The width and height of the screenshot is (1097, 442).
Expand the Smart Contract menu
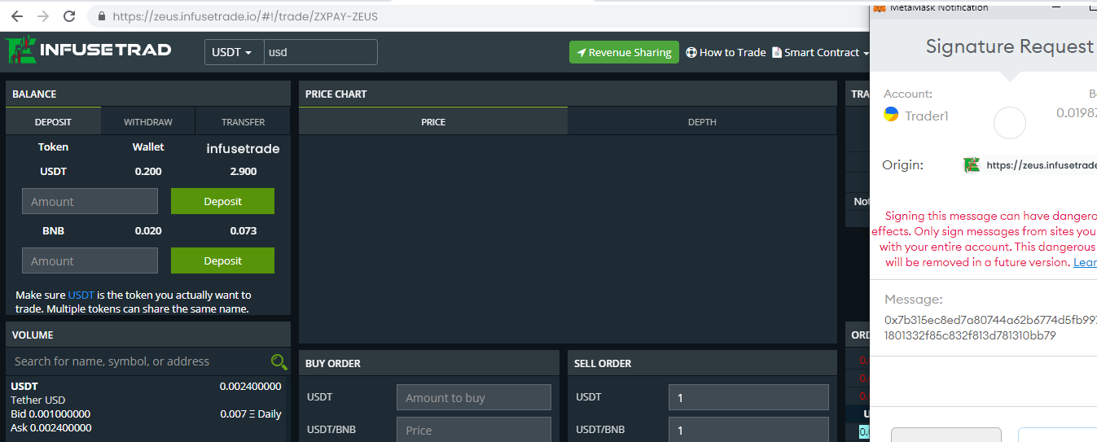(820, 52)
